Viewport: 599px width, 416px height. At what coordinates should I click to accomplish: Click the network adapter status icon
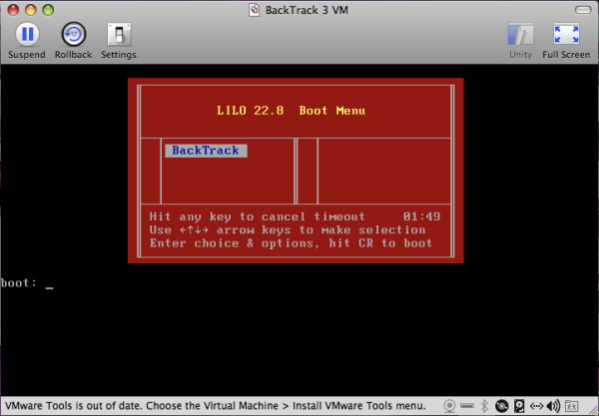pos(536,406)
